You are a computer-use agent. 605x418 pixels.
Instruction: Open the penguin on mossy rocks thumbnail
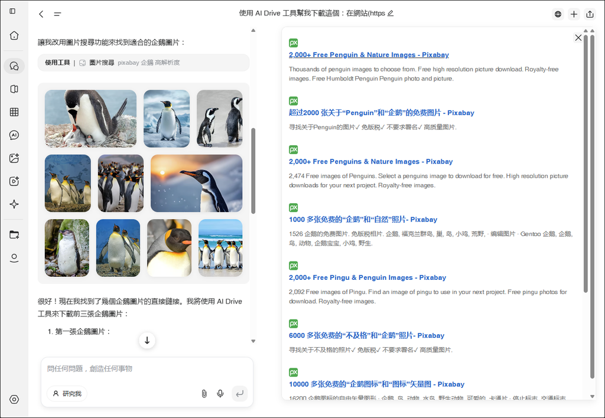coord(67,248)
